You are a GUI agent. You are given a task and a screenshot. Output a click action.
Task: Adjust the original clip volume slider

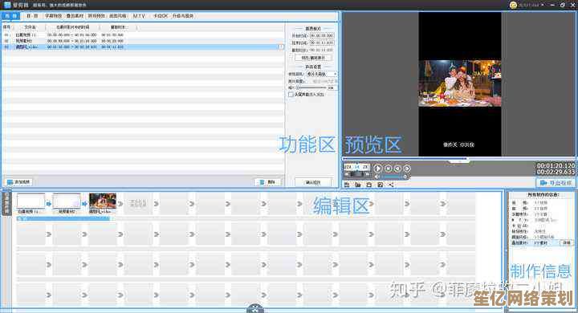tap(311, 87)
